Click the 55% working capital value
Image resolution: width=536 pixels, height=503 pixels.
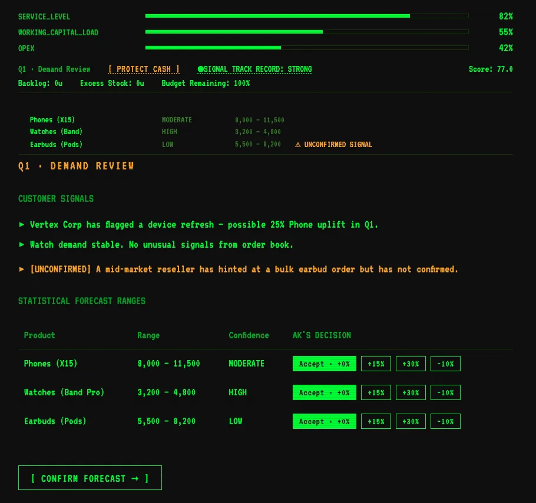click(505, 32)
